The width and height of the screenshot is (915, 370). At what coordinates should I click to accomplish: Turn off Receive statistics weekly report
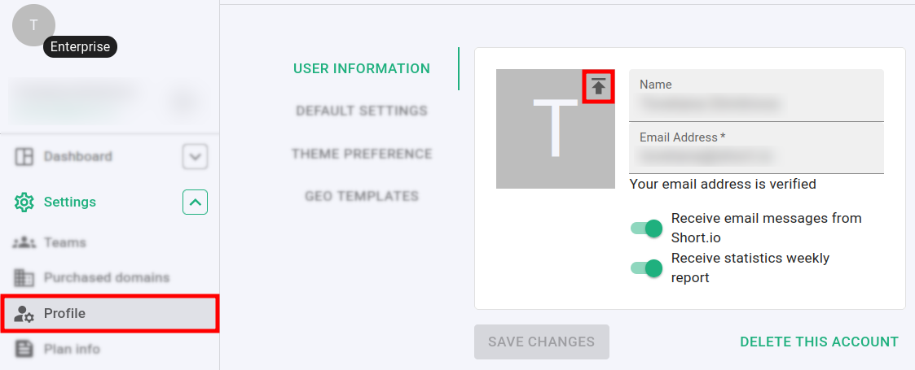point(647,268)
